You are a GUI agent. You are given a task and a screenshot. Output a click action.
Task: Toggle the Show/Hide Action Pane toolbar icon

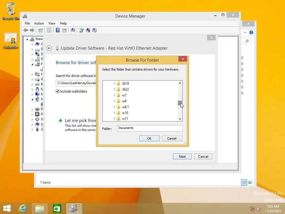[64, 30]
